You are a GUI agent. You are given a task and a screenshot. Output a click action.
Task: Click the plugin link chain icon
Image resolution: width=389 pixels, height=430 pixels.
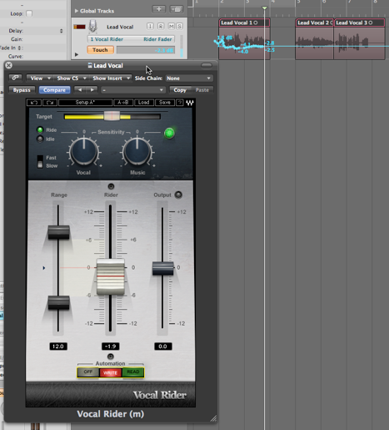point(15,78)
